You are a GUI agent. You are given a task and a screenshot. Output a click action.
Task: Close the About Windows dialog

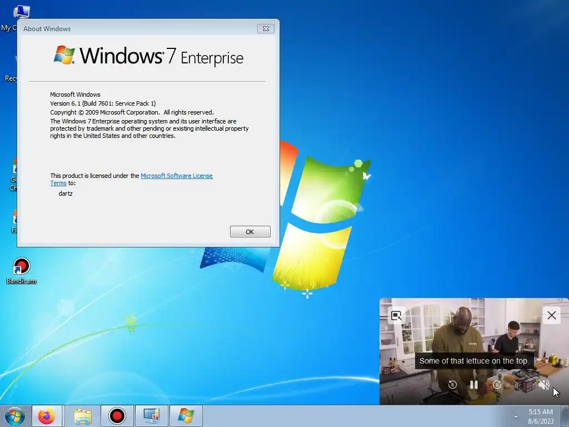[266, 29]
